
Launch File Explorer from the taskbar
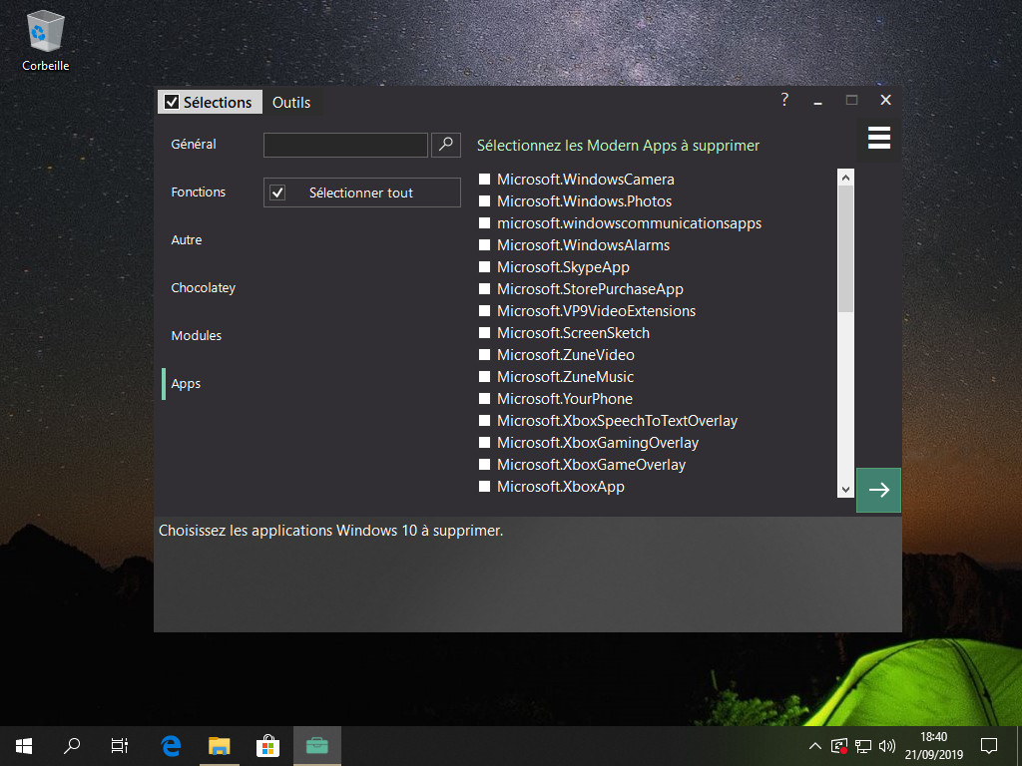point(219,745)
